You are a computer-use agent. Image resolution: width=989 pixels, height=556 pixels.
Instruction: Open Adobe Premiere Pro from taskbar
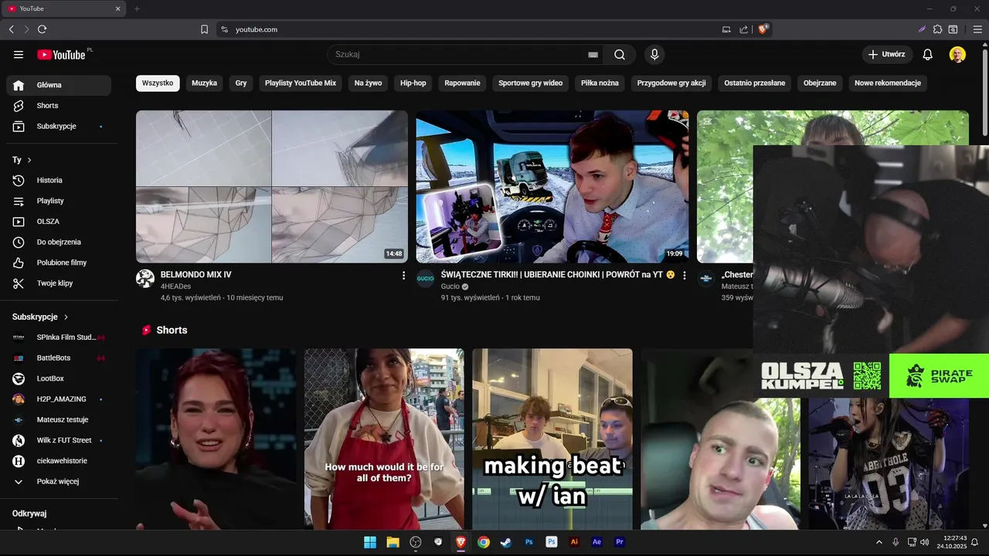tap(619, 542)
